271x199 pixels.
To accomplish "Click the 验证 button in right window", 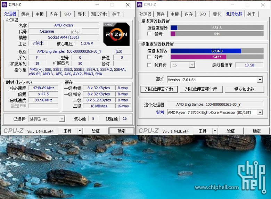I will click(x=231, y=131).
